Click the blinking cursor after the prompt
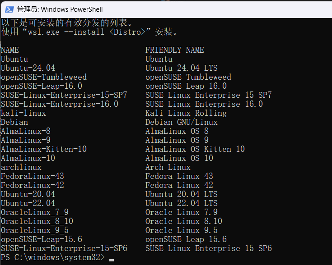 pyautogui.click(x=112, y=260)
